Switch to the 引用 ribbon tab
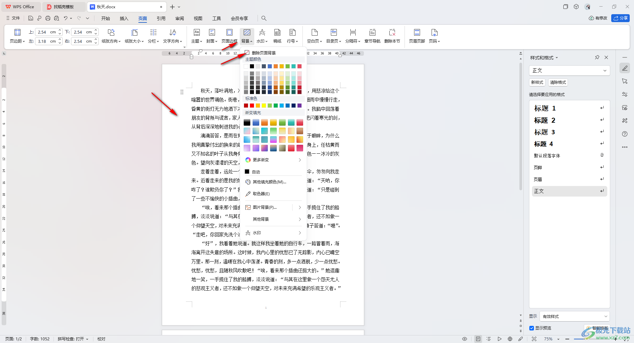Screen dimensions: 634x343 (161, 18)
